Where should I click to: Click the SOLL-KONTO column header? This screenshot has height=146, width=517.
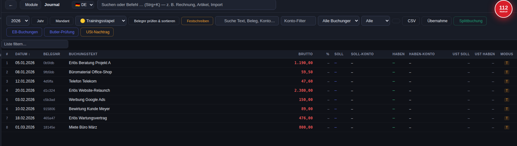point(362,54)
